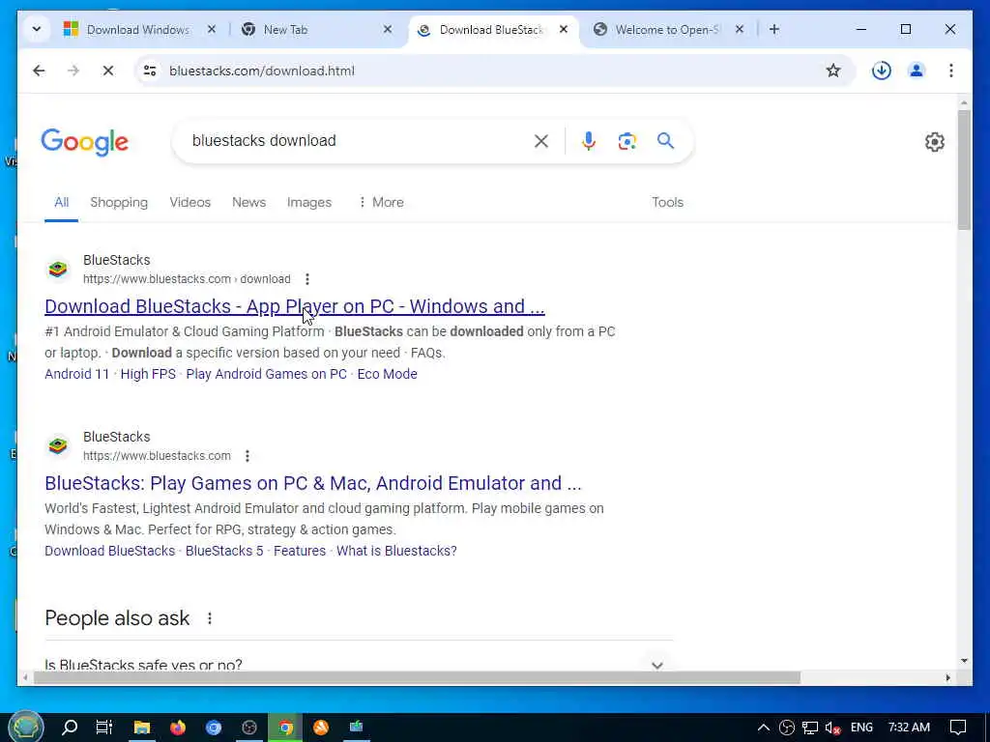
Task: Bookmark this page with the star
Action: point(833,71)
